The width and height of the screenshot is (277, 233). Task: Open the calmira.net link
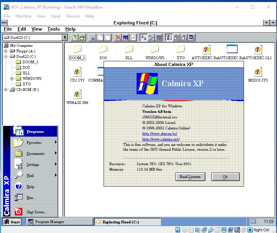161,139
